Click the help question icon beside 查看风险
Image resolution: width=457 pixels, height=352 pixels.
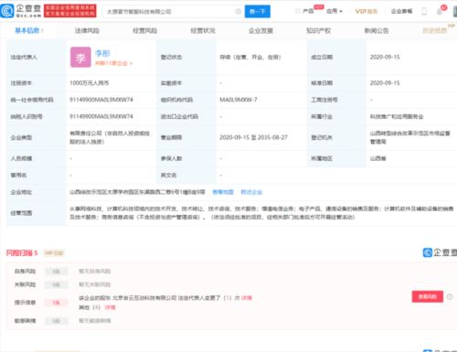(x=450, y=296)
